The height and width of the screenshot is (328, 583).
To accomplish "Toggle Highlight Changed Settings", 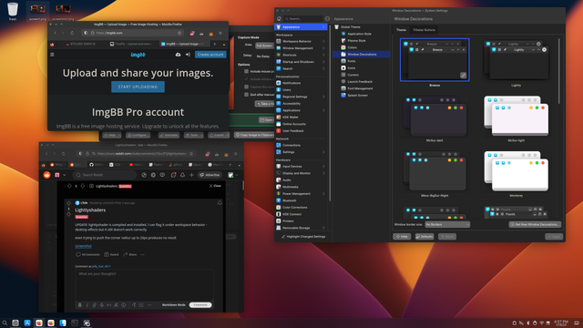I will [x=303, y=237].
